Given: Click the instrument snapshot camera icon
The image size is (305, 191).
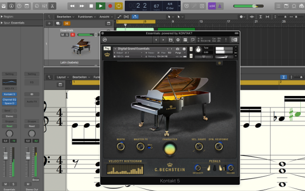Looking at the screenshot, I should coord(177,49).
